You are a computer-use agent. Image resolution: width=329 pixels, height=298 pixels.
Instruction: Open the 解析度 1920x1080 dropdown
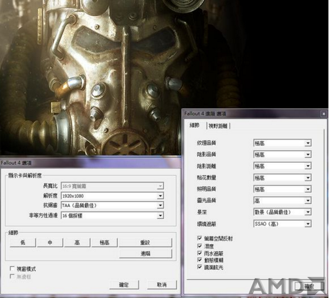coord(112,196)
